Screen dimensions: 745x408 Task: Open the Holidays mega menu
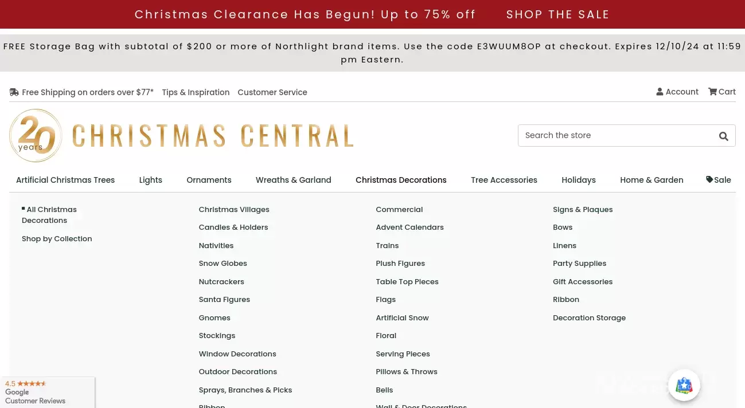[x=579, y=180]
